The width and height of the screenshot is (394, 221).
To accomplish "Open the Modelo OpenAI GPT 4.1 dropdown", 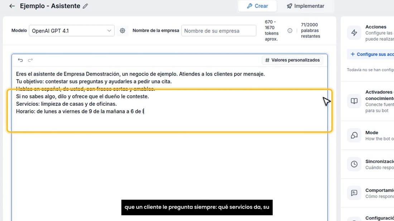I will (x=72, y=31).
